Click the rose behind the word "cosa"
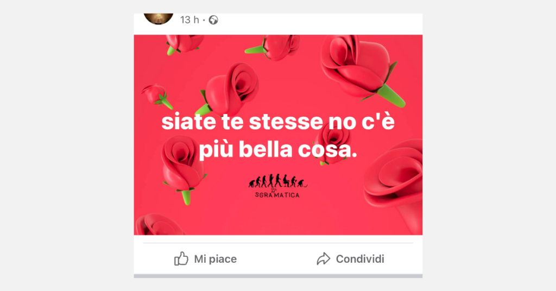Image resolution: width=556 pixels, height=291 pixels. (x=332, y=143)
